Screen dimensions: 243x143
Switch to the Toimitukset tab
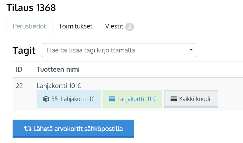[x=76, y=26]
